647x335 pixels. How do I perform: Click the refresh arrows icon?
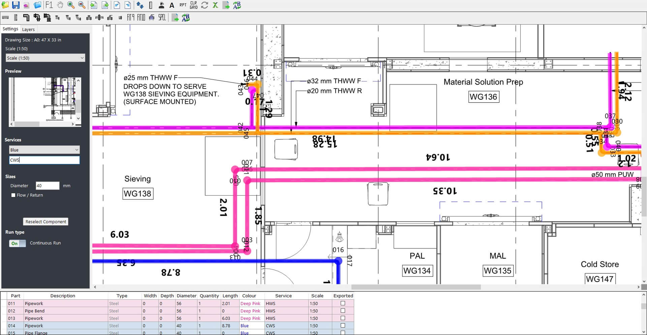(x=205, y=5)
